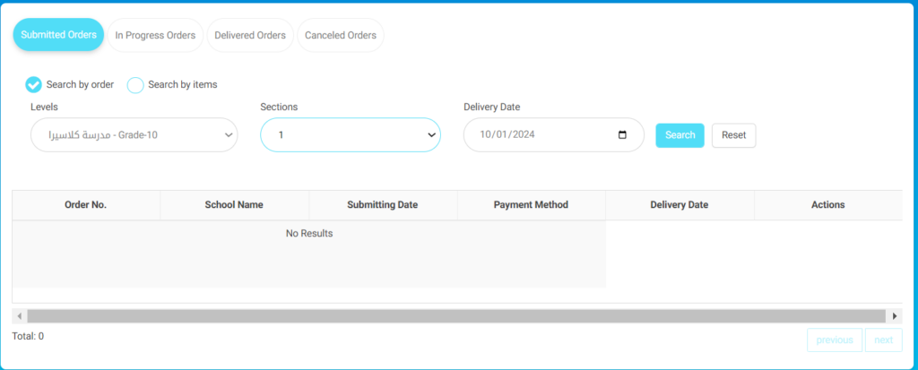Open the calendar picker icon in Delivery Date

click(x=622, y=134)
